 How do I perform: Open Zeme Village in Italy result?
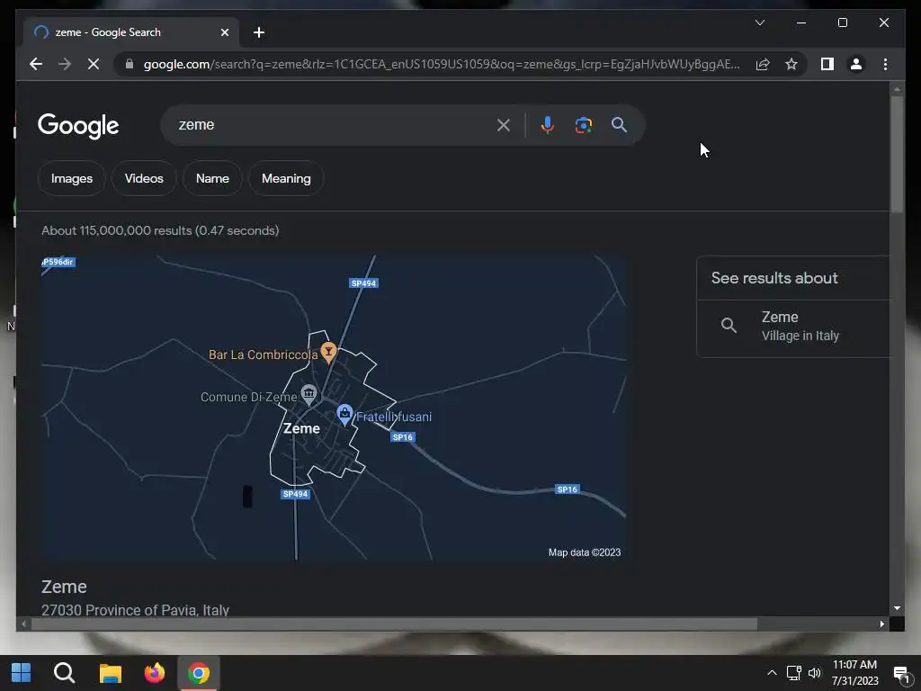(x=793, y=326)
